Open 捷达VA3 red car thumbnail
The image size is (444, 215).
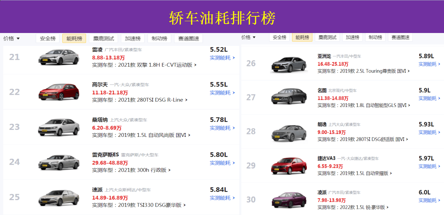click(x=289, y=166)
